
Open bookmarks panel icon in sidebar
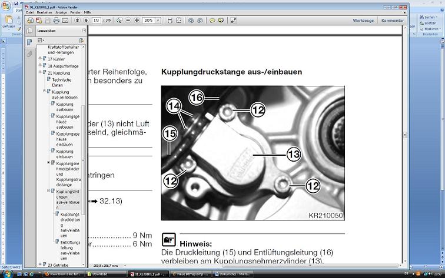[29, 42]
